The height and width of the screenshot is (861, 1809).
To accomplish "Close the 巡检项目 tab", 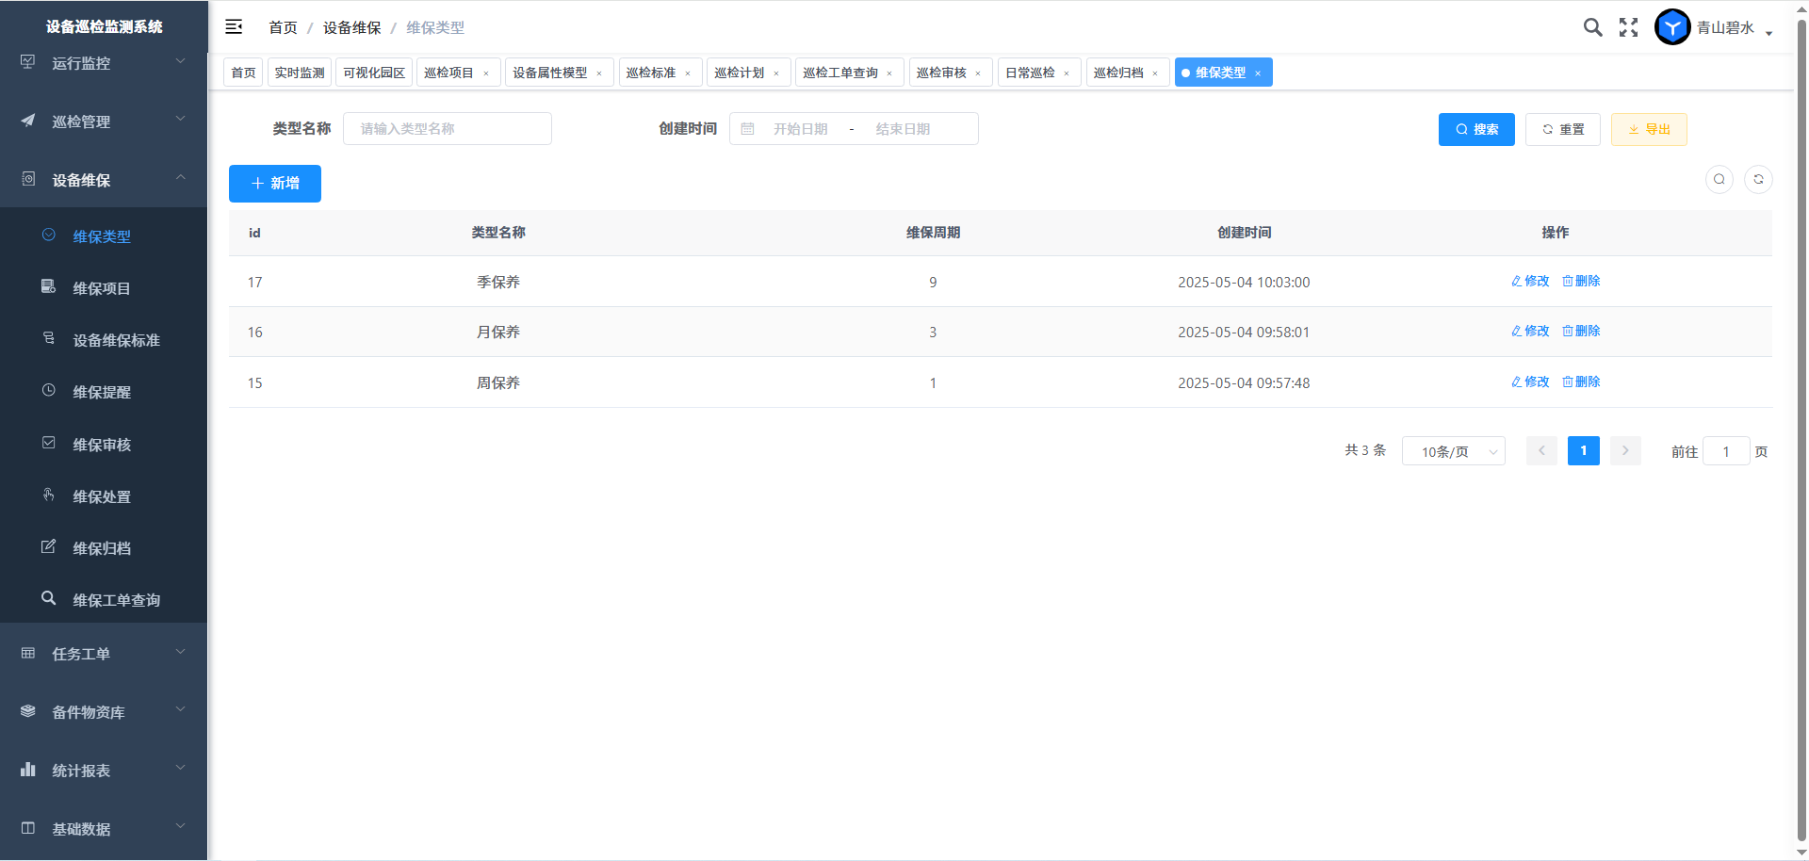I will pos(486,73).
